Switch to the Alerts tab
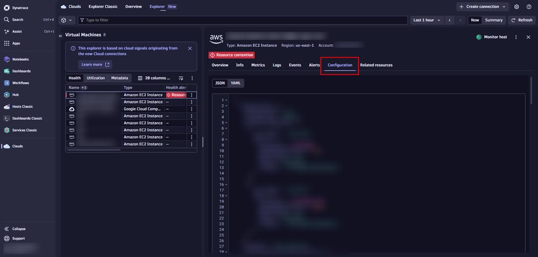Viewport: 538px width, 257px height. click(x=314, y=65)
